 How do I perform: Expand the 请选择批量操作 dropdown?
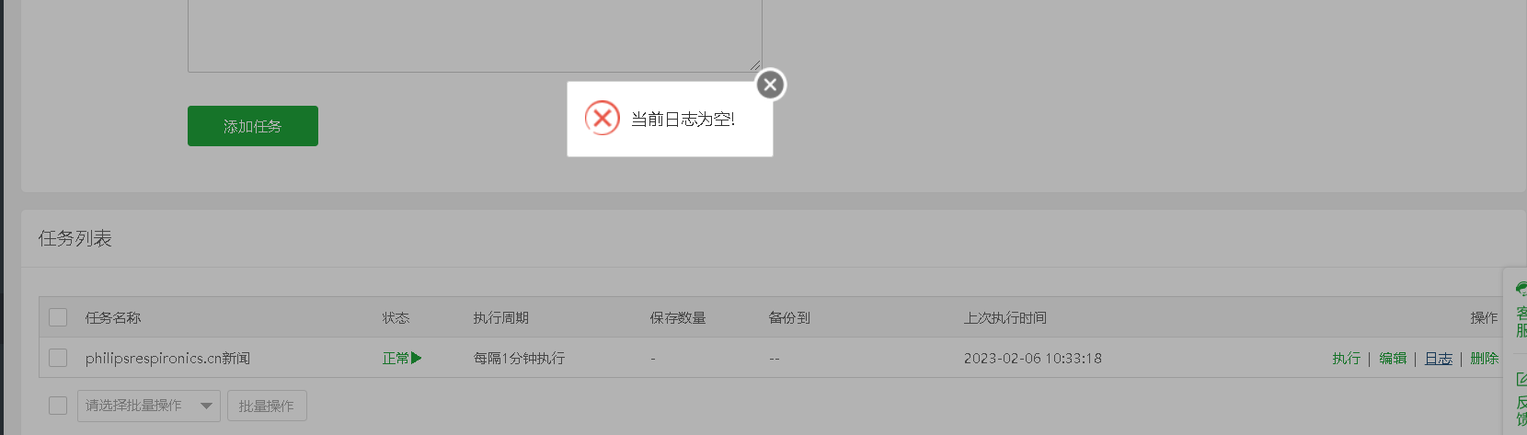[149, 406]
